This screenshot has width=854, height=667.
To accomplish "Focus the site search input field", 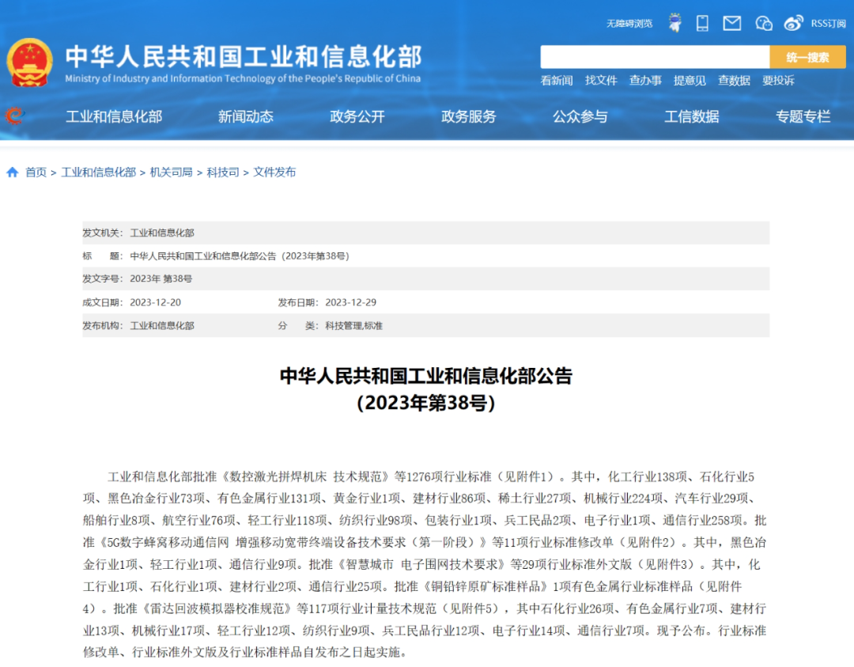I will [655, 57].
